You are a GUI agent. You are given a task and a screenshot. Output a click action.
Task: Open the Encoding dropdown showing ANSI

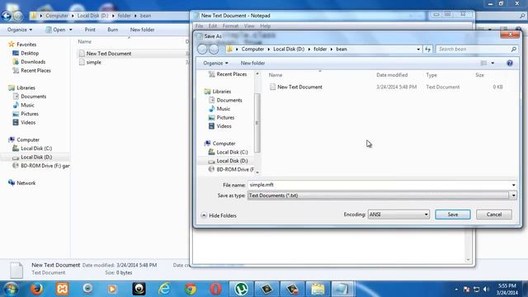click(x=398, y=214)
